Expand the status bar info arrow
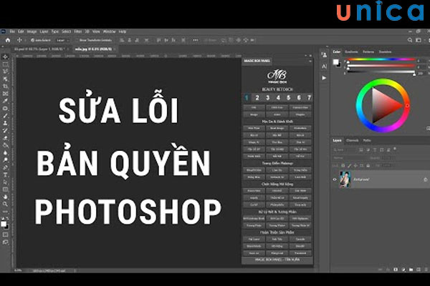Screen dimensions: 430x286 pyautogui.click(x=75, y=271)
